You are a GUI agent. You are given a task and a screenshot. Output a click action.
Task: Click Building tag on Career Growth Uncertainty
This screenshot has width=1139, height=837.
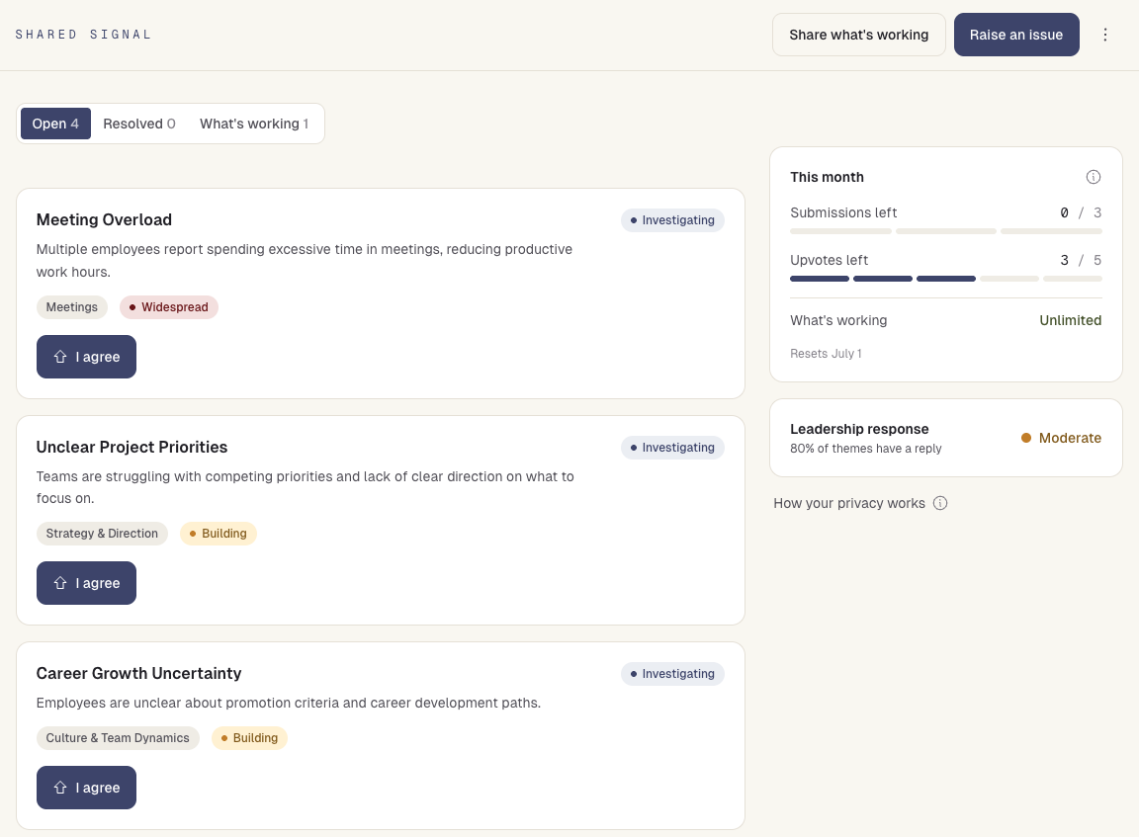(x=249, y=738)
